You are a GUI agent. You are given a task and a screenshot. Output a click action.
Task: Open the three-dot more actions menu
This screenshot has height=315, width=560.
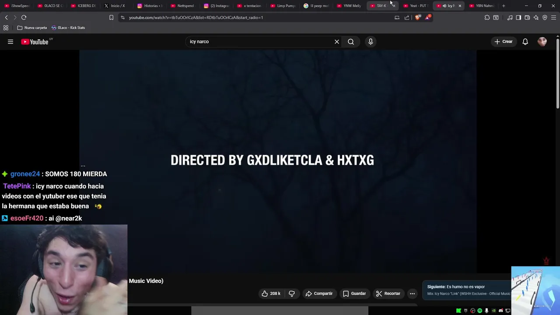[412, 294]
